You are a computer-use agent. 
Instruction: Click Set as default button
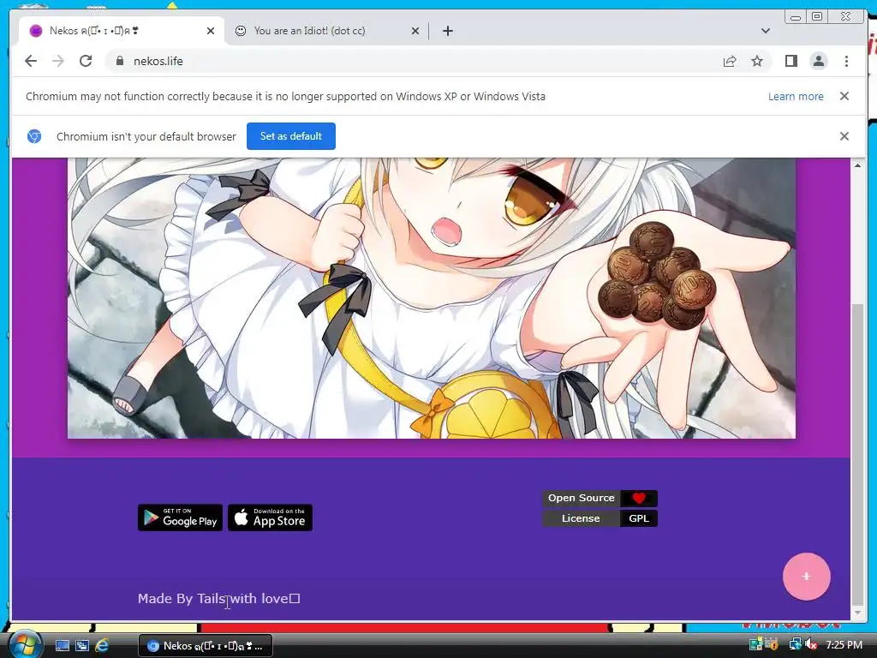(x=291, y=136)
